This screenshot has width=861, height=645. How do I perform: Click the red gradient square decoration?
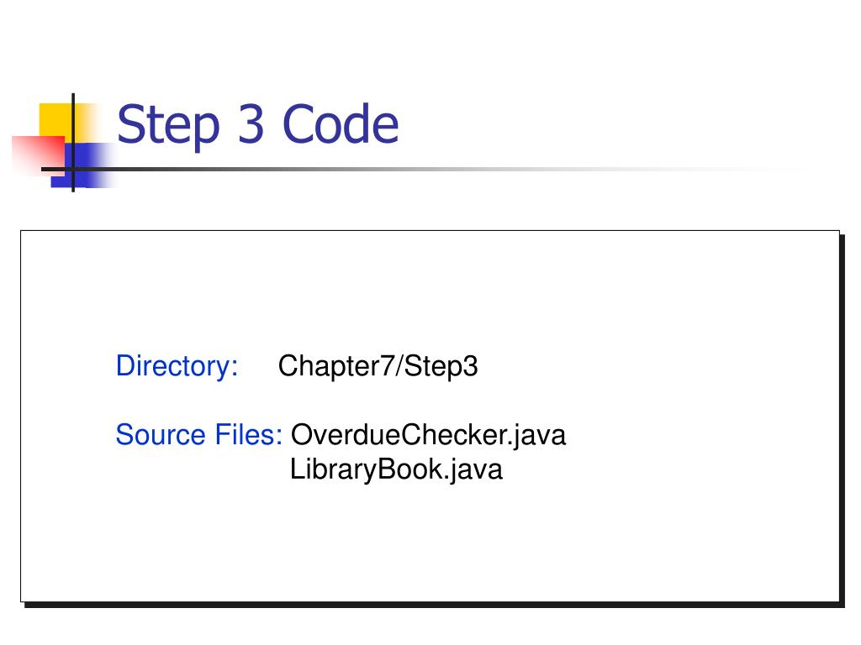coord(37,155)
